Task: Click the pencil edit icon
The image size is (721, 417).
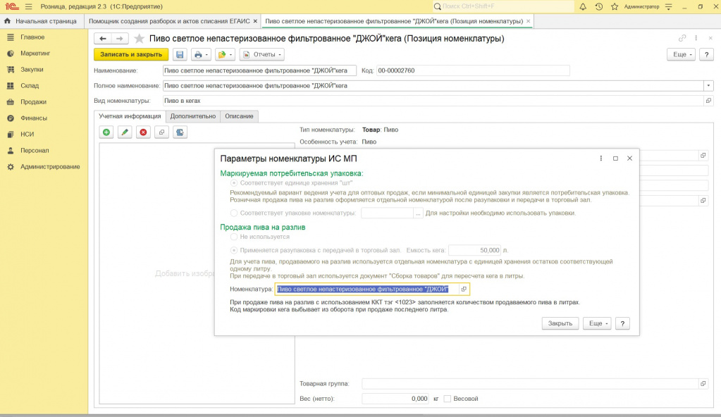Action: pos(125,132)
